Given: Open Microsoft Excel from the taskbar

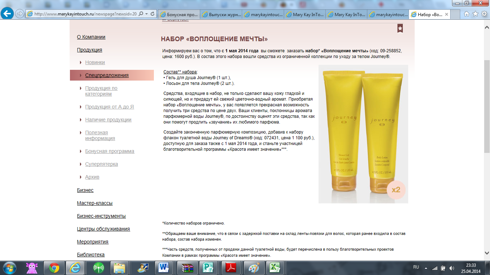Looking at the screenshot, I should point(275,268).
